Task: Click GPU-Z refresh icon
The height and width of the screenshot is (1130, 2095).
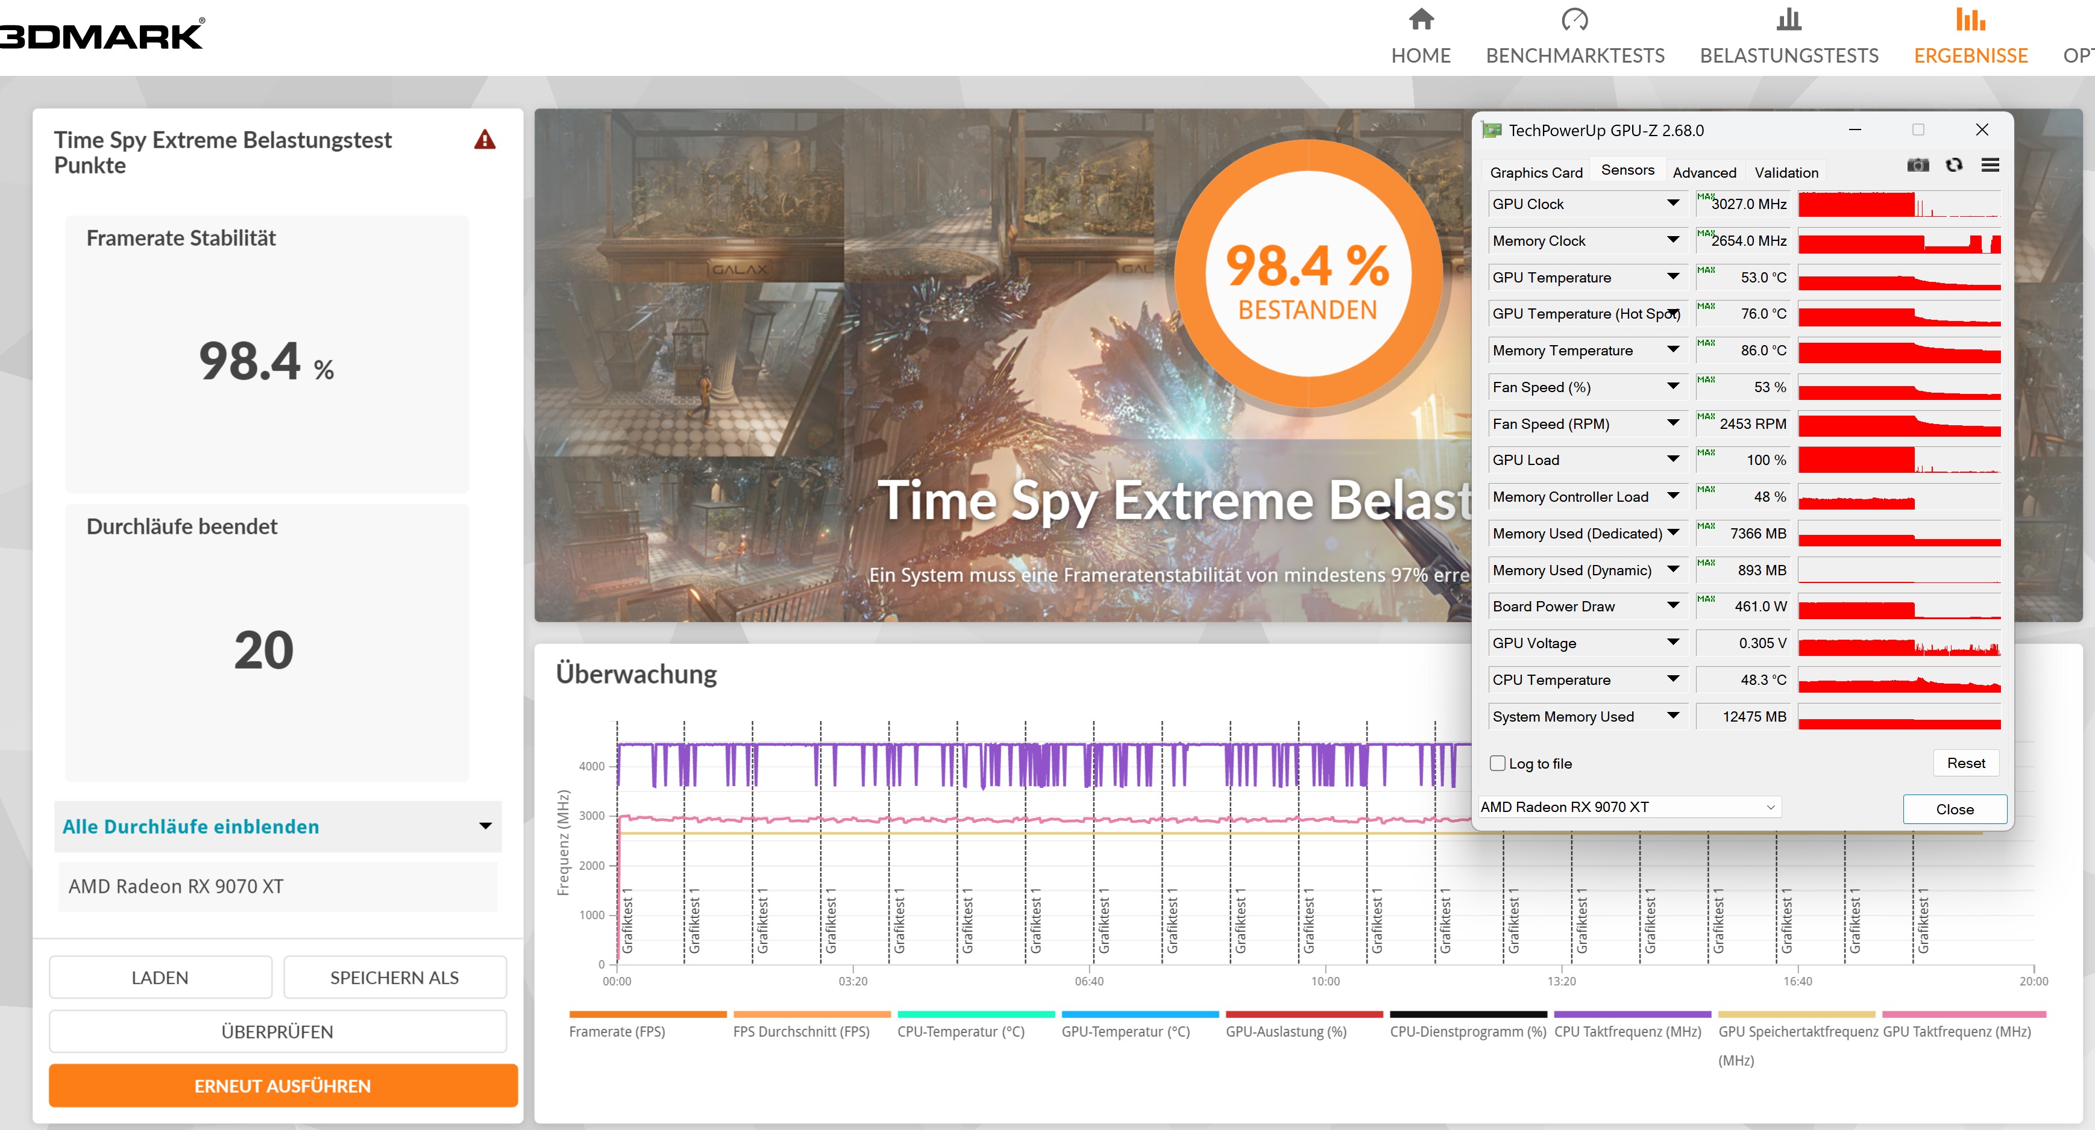Action: 1955,166
